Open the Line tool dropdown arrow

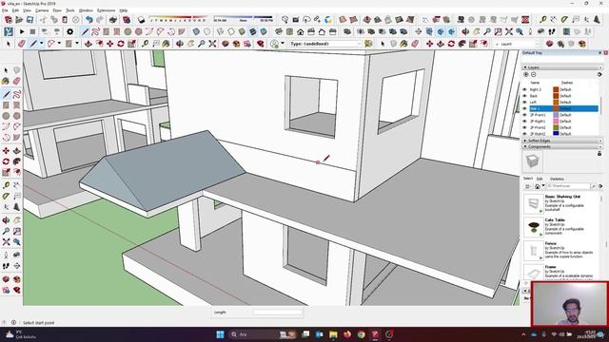41,44
